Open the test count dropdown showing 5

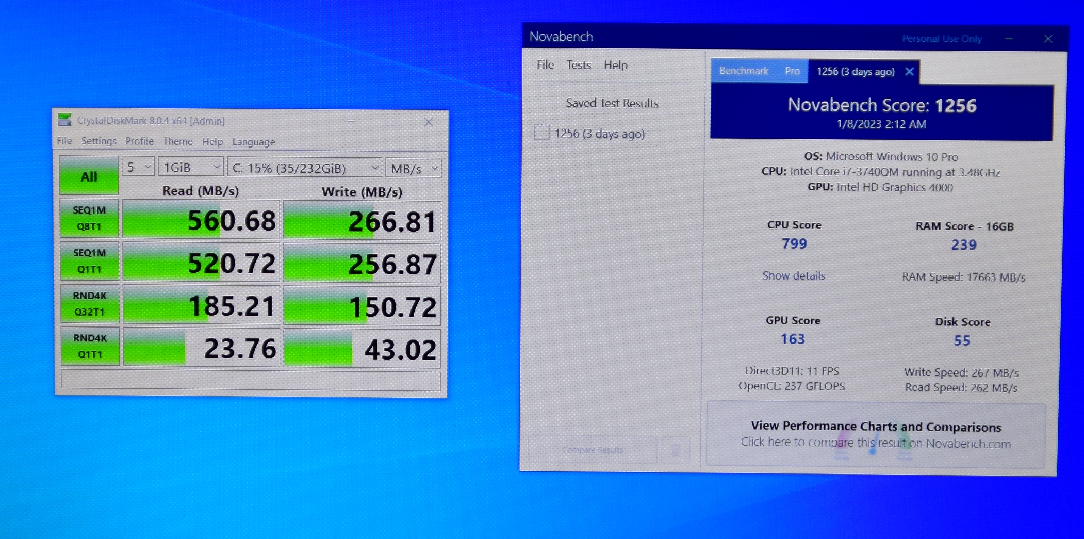tap(138, 167)
